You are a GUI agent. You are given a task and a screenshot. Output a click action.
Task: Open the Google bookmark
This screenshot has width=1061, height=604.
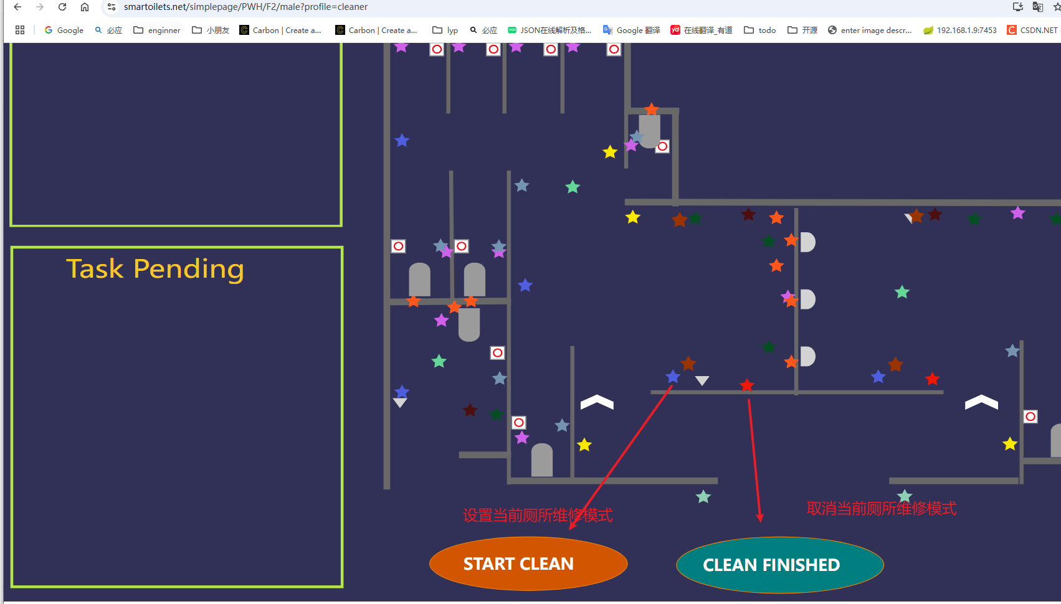64,30
